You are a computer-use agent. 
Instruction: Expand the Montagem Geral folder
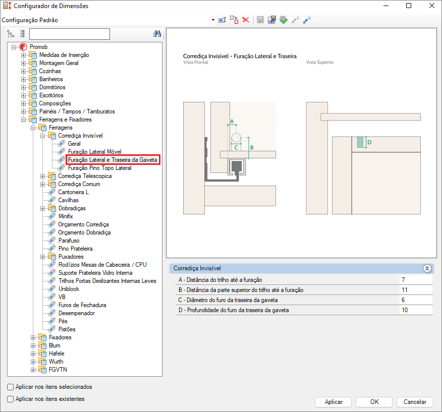tap(23, 63)
